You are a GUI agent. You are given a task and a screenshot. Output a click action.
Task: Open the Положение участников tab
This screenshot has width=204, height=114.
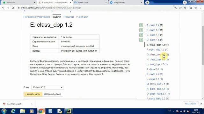coord(37,17)
